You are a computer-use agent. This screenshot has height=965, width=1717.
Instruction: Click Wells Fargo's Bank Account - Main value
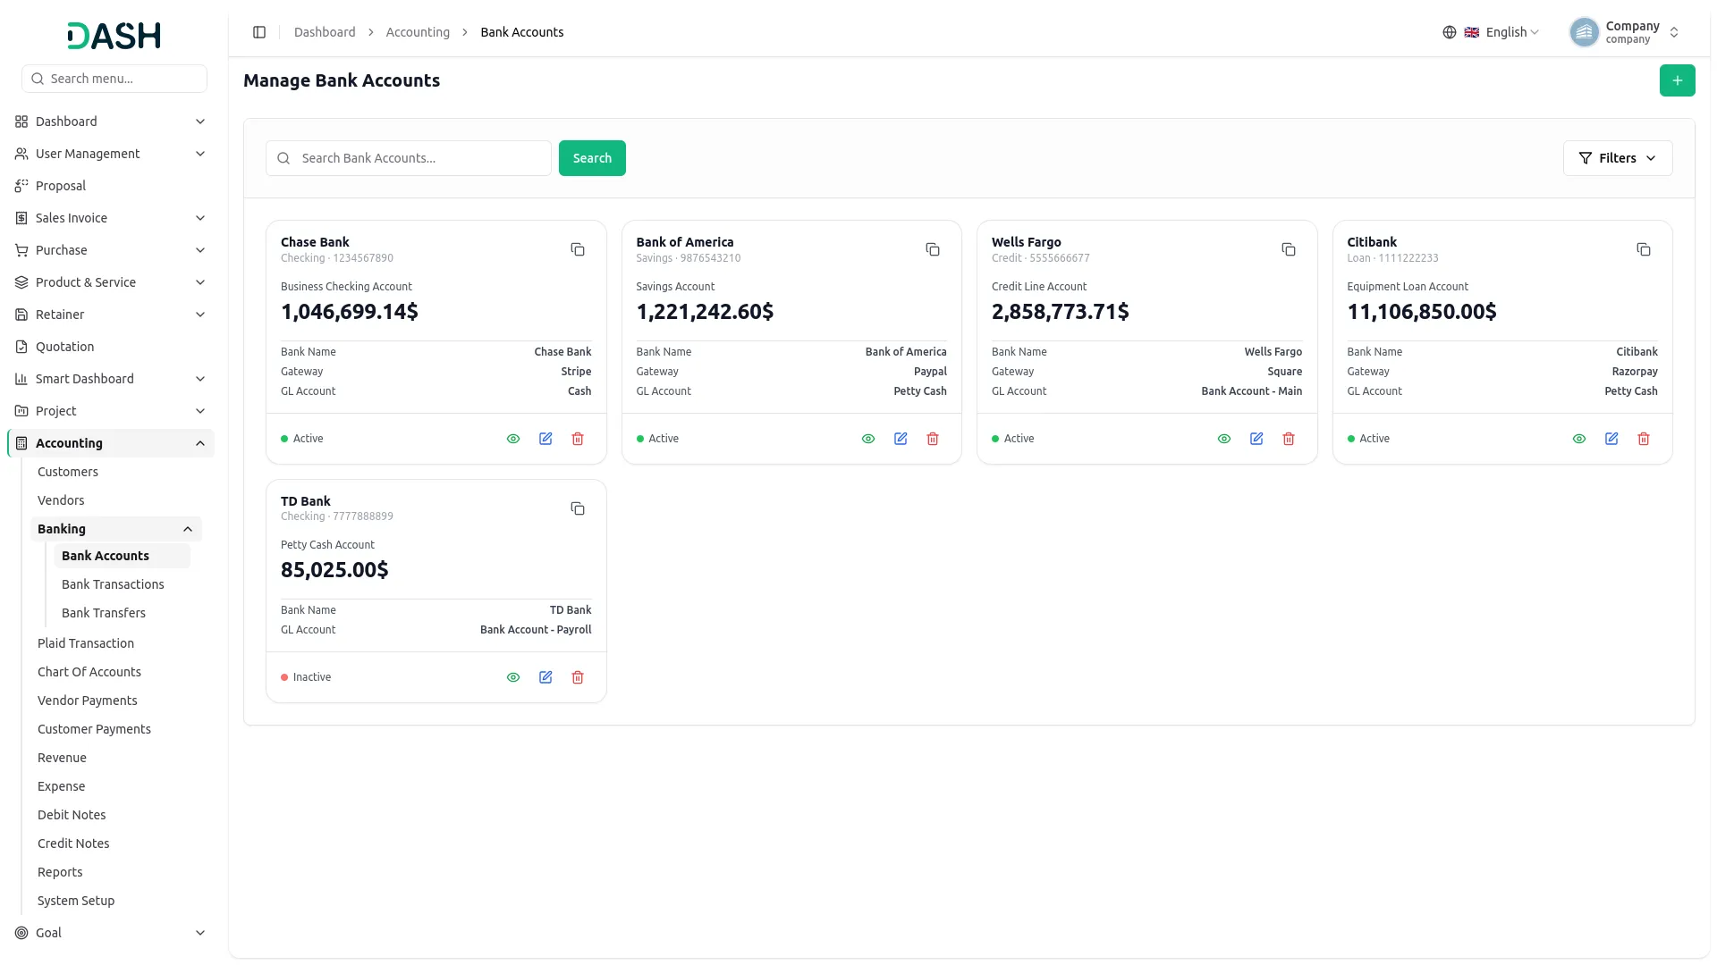[x=1252, y=391]
